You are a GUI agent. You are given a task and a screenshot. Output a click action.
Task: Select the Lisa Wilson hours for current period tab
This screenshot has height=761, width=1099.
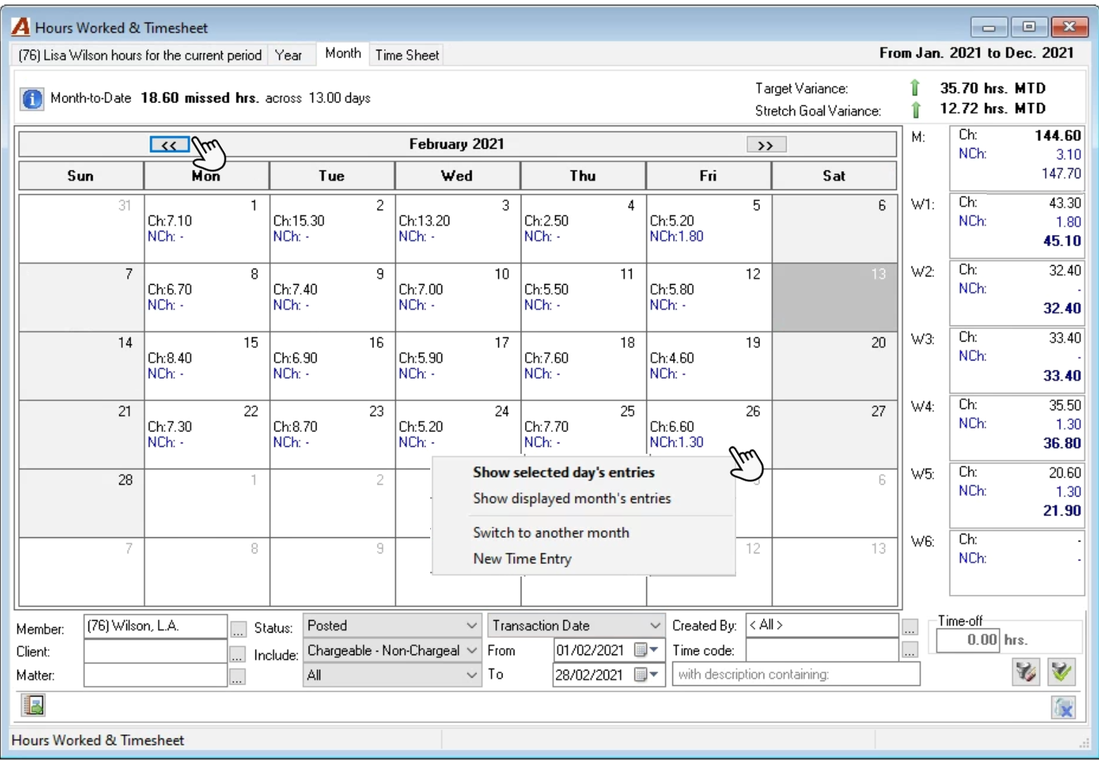140,55
